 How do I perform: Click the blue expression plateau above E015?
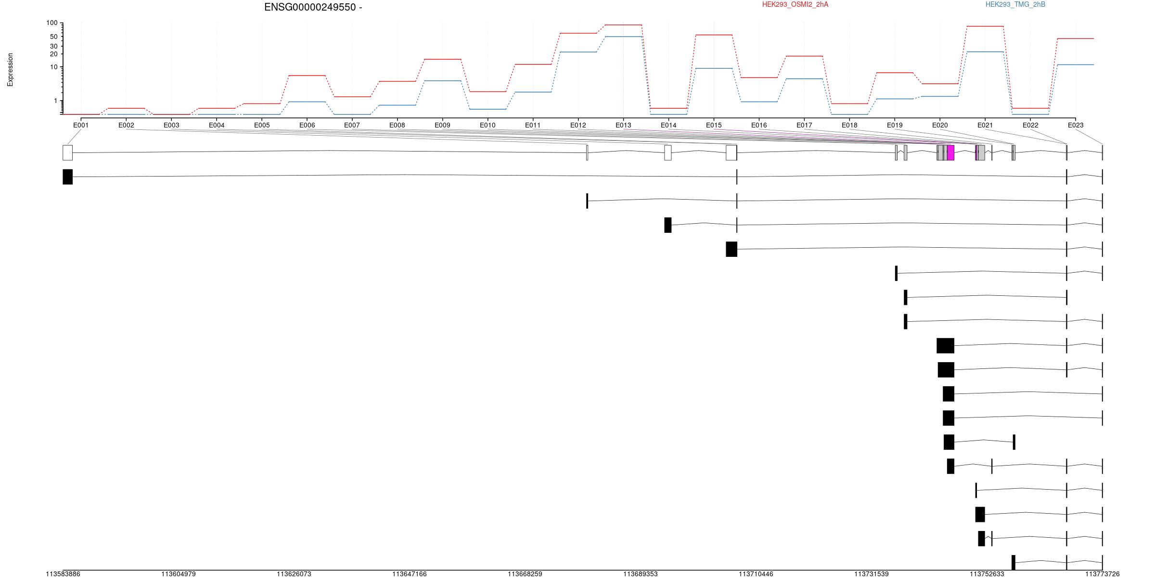pyautogui.click(x=714, y=68)
